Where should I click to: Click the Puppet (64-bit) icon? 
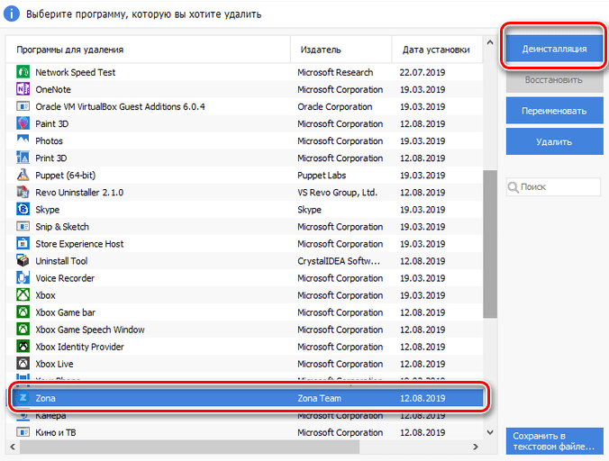pos(23,175)
